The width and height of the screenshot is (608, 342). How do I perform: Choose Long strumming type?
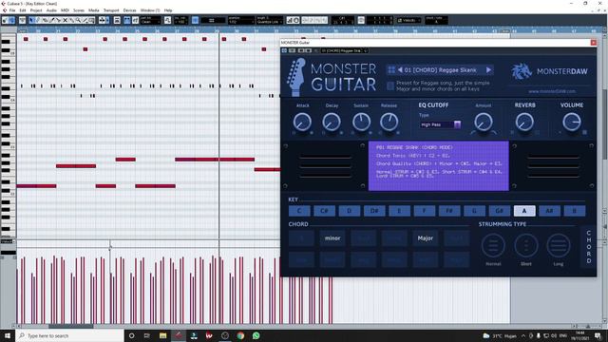coord(559,246)
